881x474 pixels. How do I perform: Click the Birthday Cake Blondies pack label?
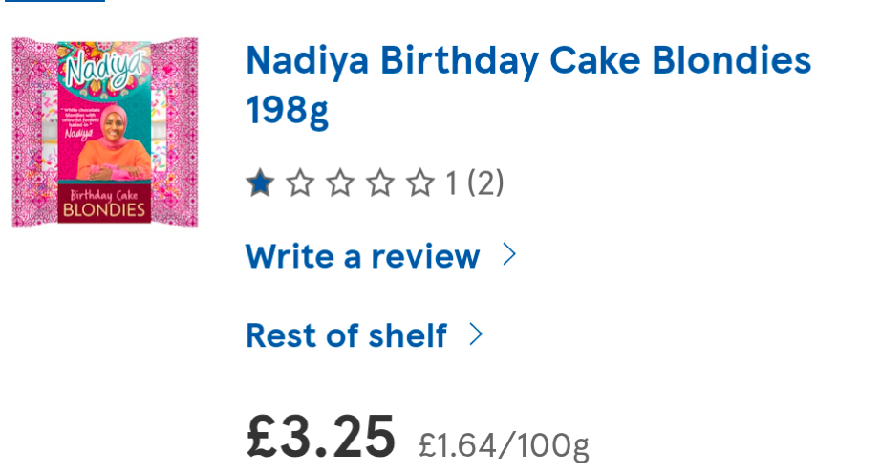(105, 202)
